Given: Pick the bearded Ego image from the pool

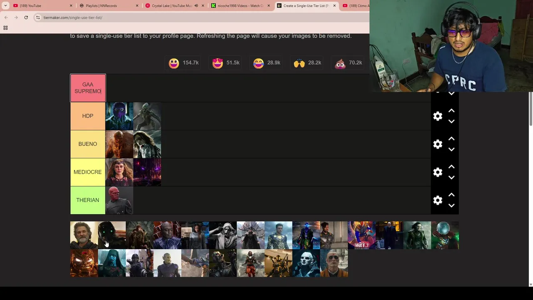Looking at the screenshot, I should (x=84, y=235).
